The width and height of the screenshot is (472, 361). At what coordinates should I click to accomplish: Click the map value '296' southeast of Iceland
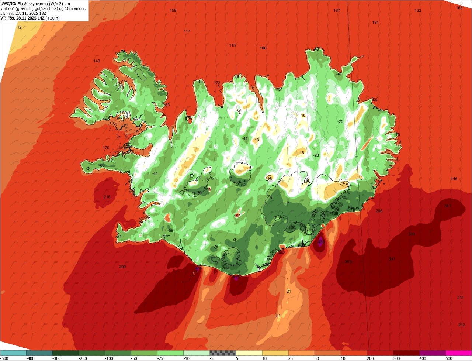tap(379, 211)
